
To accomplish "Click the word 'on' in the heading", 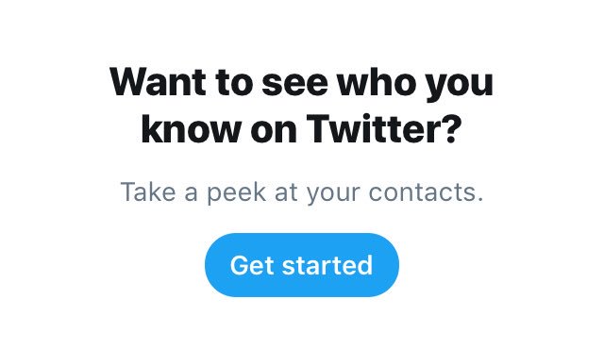I will click(274, 131).
